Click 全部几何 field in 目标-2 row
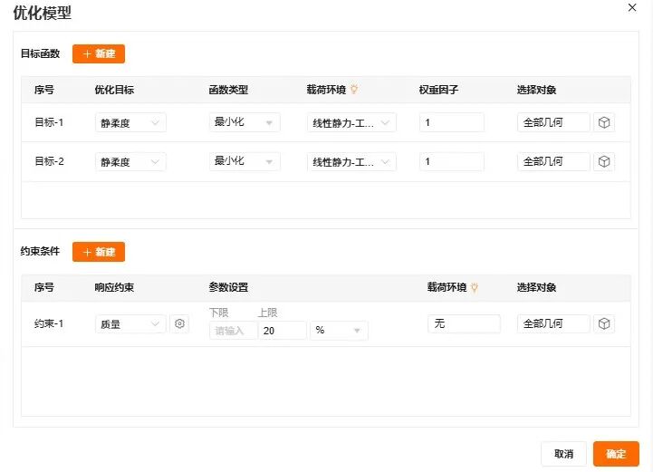Viewport: 653px width, 472px height. tap(553, 161)
